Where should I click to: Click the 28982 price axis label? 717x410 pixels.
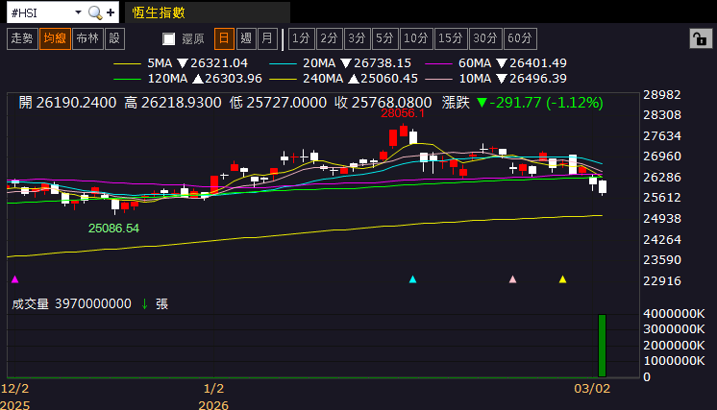662,94
